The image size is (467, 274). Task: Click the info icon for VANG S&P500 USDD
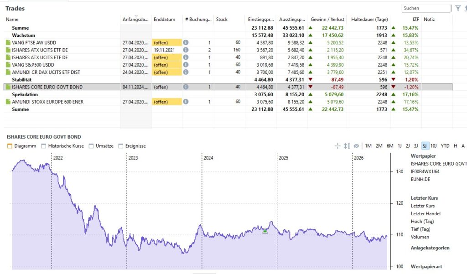(x=186, y=65)
